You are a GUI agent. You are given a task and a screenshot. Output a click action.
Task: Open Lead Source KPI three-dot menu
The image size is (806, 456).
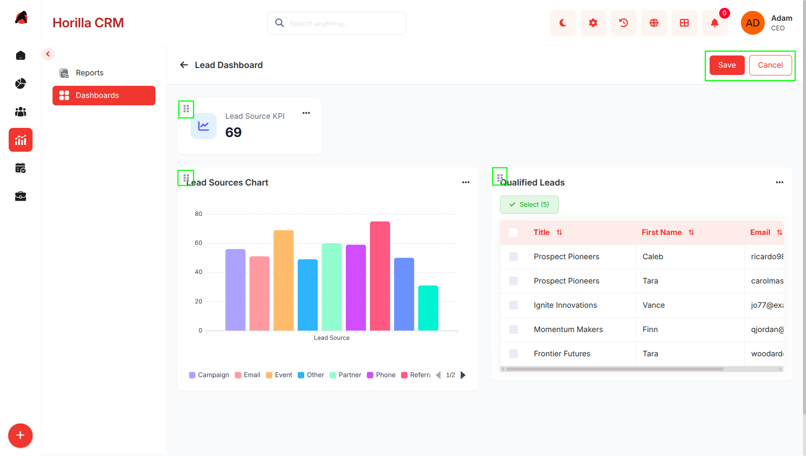point(306,113)
